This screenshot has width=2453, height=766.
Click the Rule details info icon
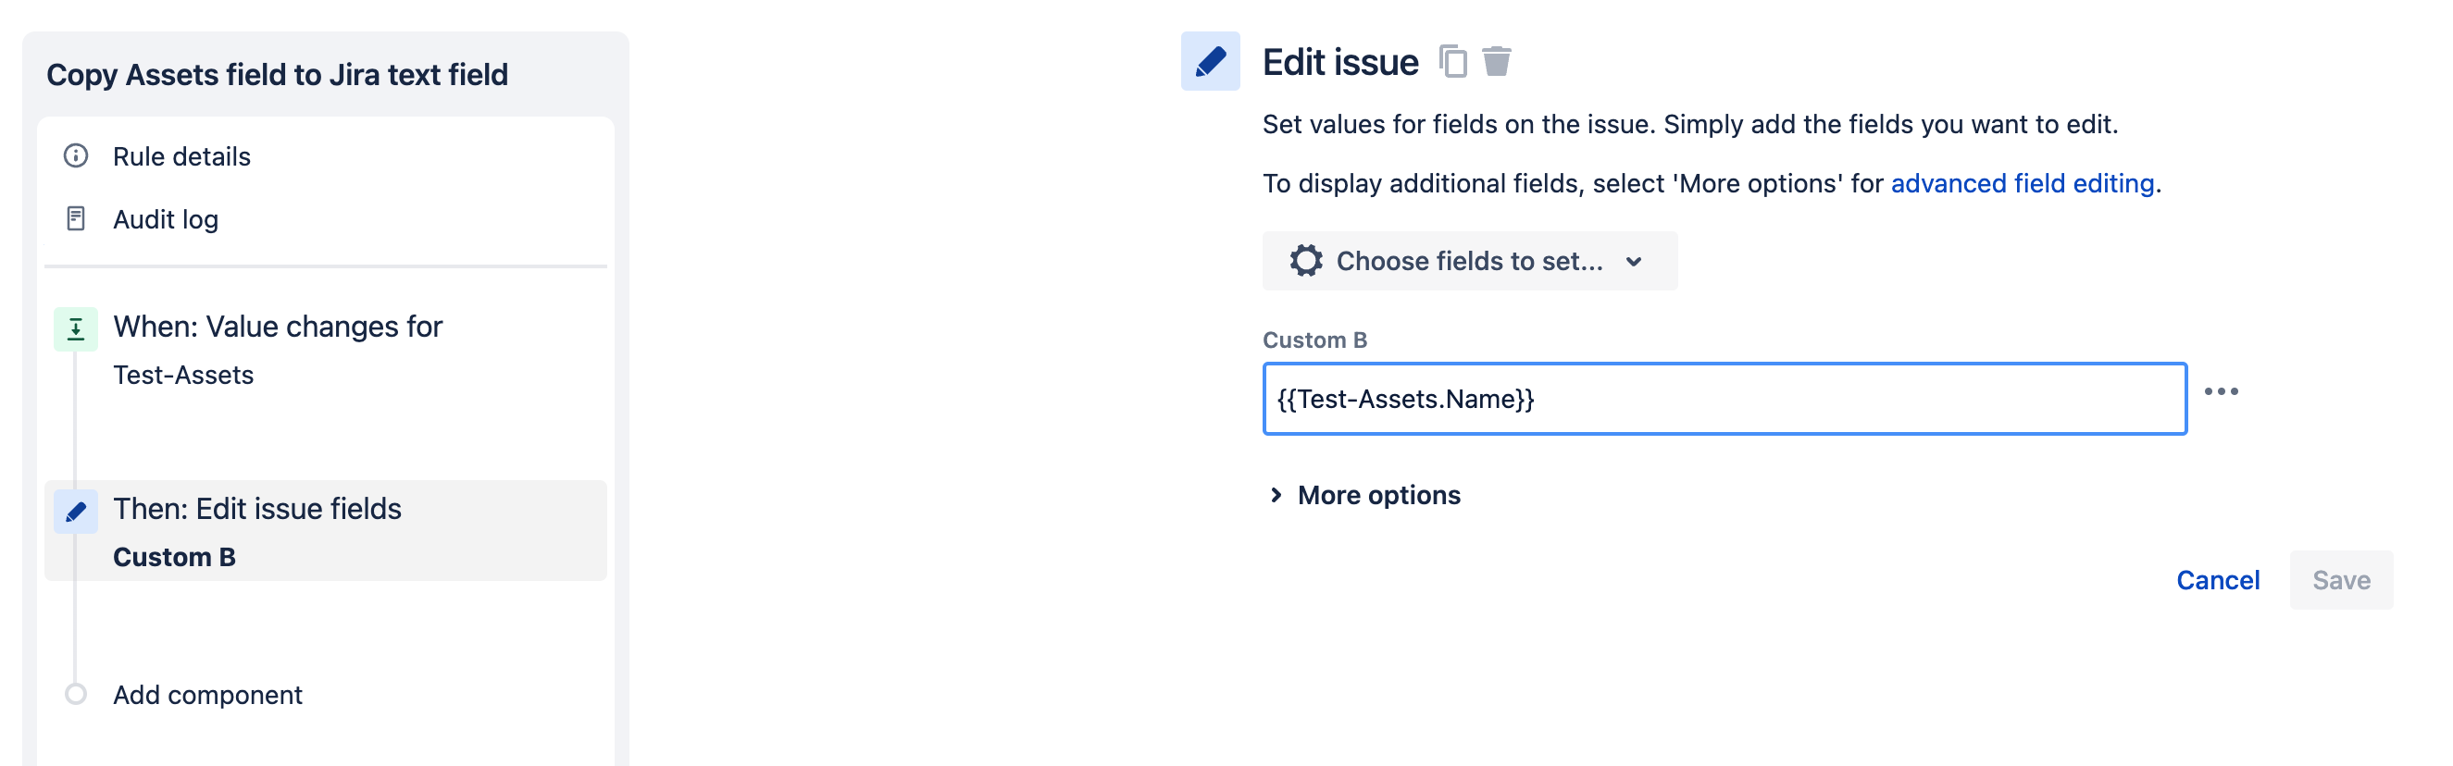click(76, 156)
